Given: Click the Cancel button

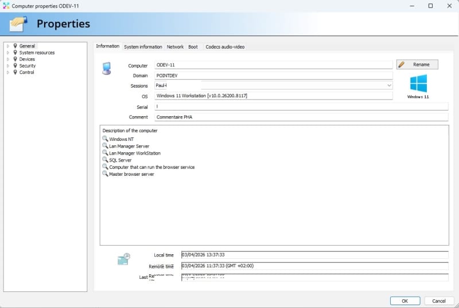Looking at the screenshot, I should [439, 301].
